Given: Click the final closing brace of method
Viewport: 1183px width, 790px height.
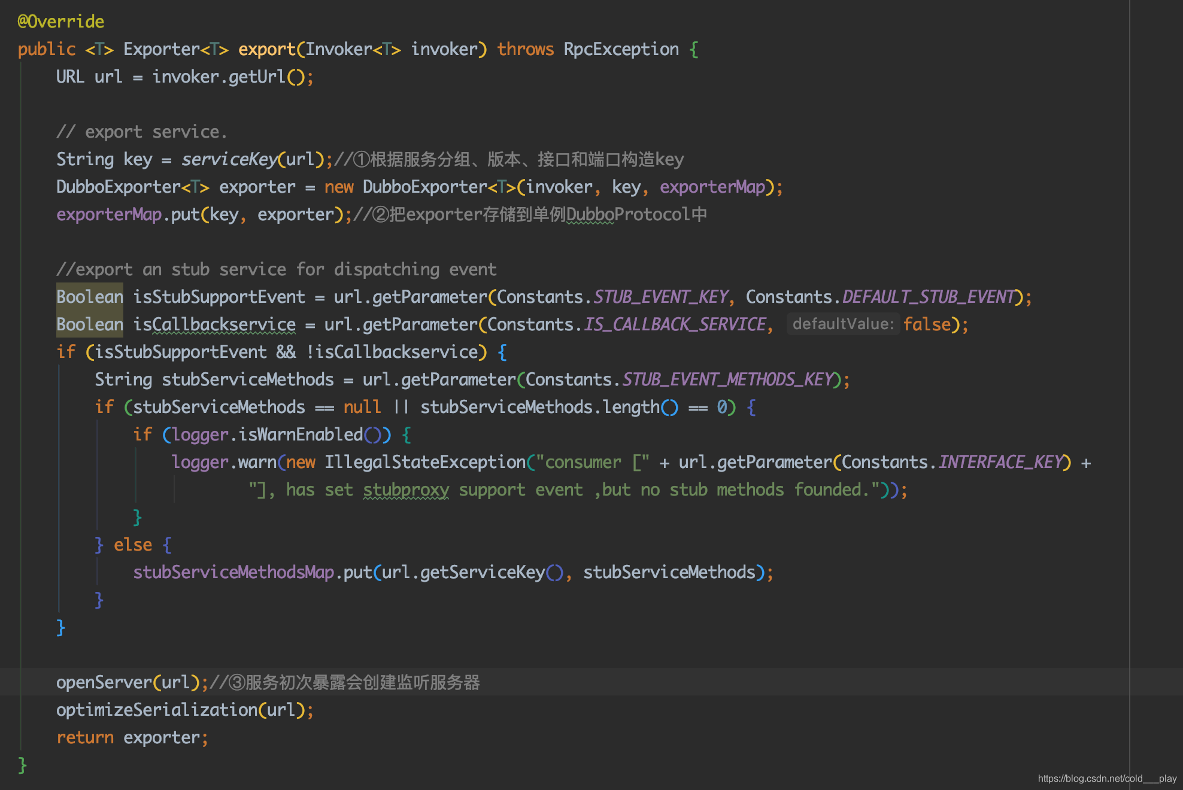Looking at the screenshot, I should coord(22,765).
